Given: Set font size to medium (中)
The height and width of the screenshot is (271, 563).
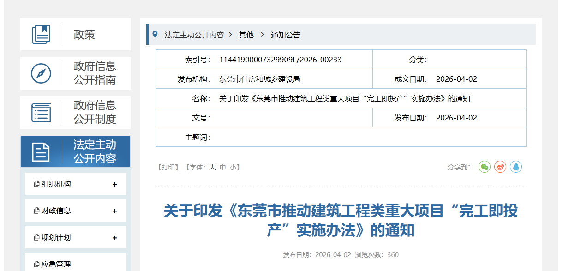Looking at the screenshot, I should coord(223,167).
